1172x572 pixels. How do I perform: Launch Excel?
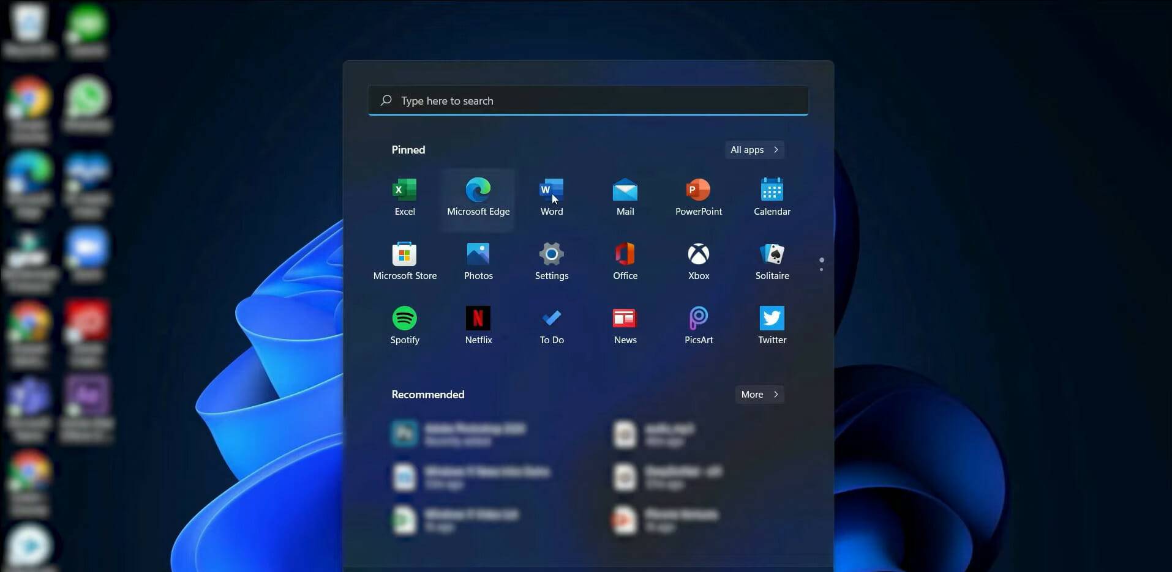click(x=404, y=196)
